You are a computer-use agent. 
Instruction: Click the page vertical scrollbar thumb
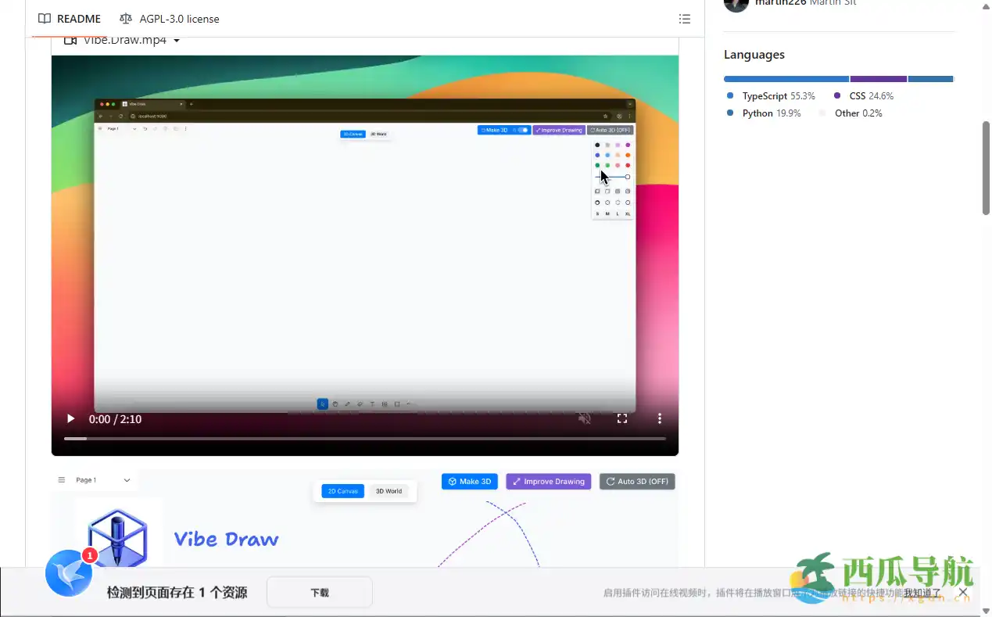(x=986, y=167)
